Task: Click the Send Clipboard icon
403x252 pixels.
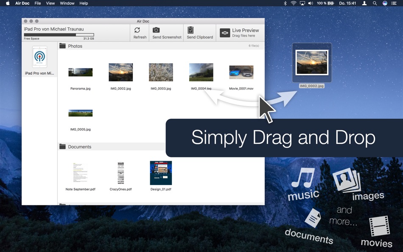Action: pos(190,30)
